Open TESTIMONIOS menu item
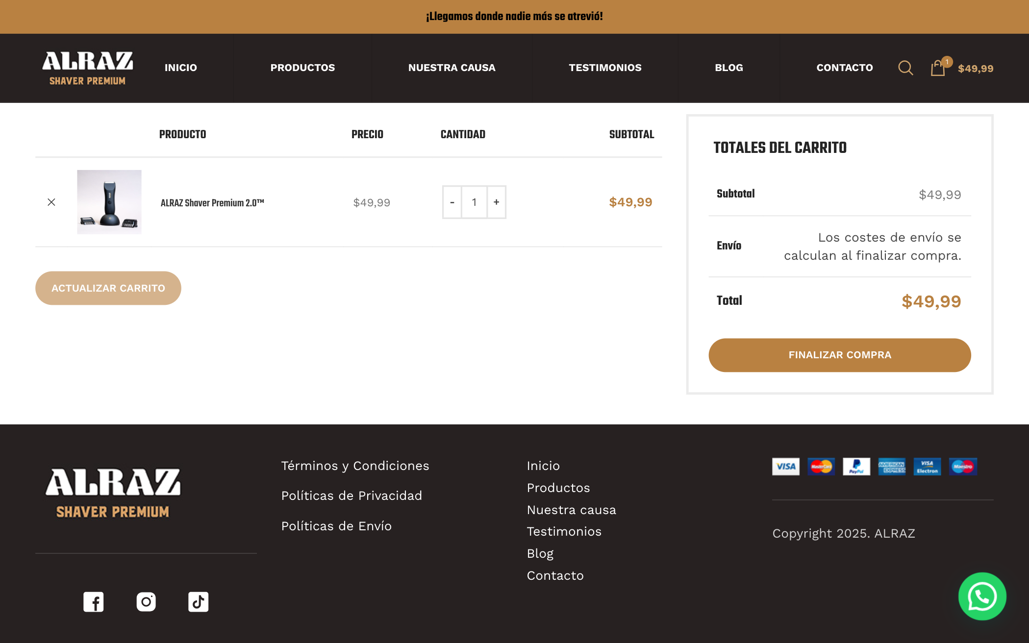 click(x=605, y=68)
